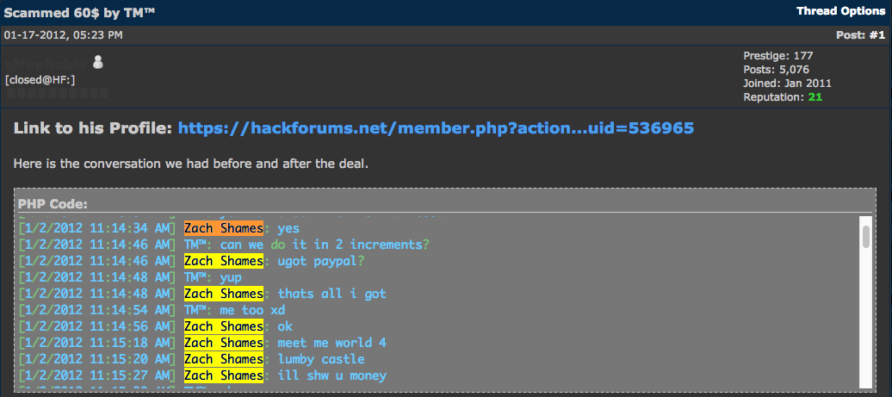Click the Posts: 5,076 count

(776, 70)
